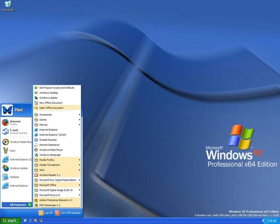Open Internet Explorer below Notepad in Start pane

[x=17, y=186]
